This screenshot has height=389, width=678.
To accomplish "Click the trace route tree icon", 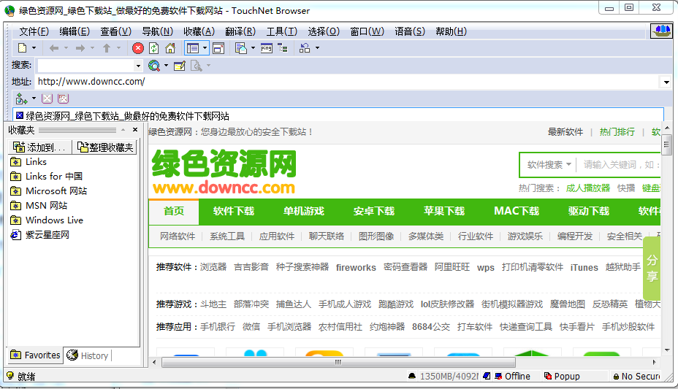I will pos(283,48).
